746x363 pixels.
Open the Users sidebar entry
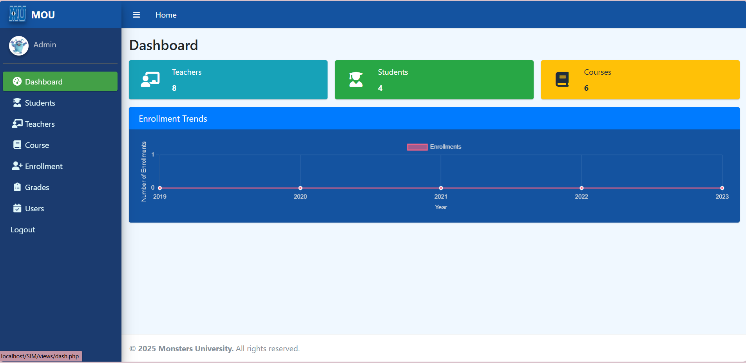(60, 208)
